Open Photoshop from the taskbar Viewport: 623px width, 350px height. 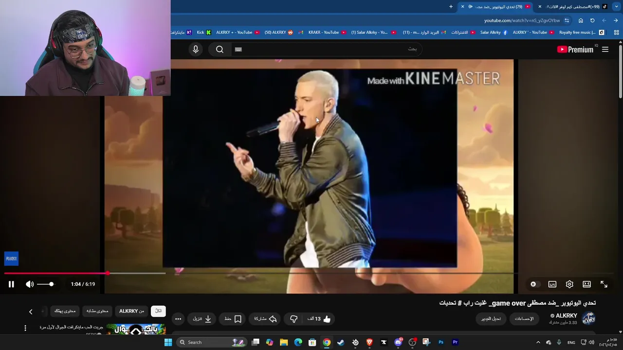tap(441, 342)
